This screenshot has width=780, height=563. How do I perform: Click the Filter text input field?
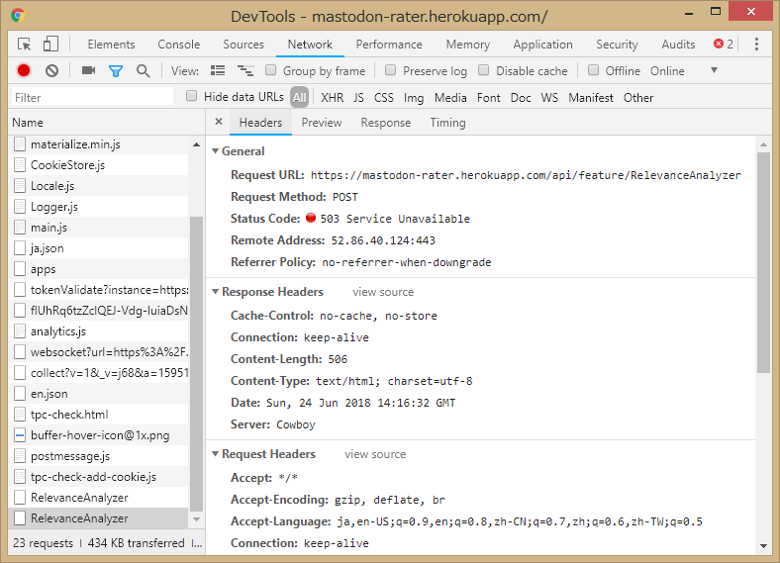pyautogui.click(x=91, y=97)
